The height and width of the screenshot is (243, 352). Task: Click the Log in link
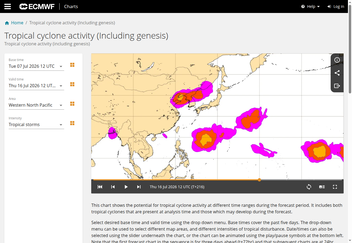pyautogui.click(x=336, y=6)
